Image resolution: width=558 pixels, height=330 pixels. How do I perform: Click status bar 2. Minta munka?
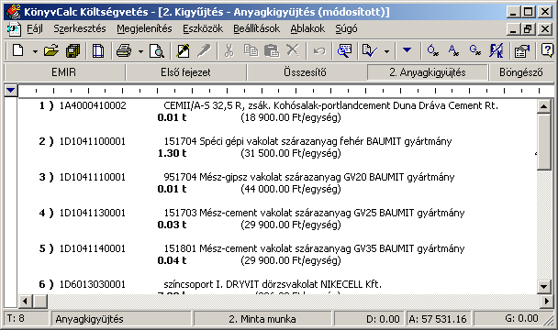click(x=262, y=319)
